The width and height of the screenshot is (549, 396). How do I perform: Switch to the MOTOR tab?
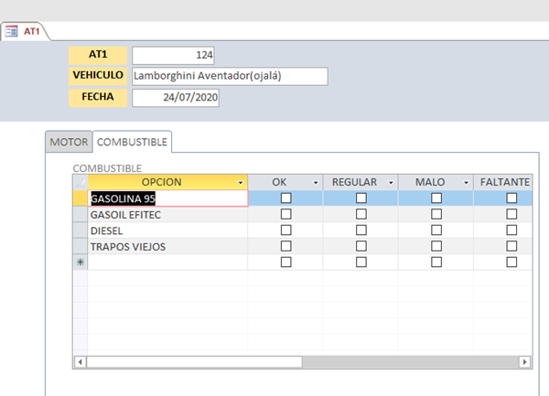pos(69,143)
